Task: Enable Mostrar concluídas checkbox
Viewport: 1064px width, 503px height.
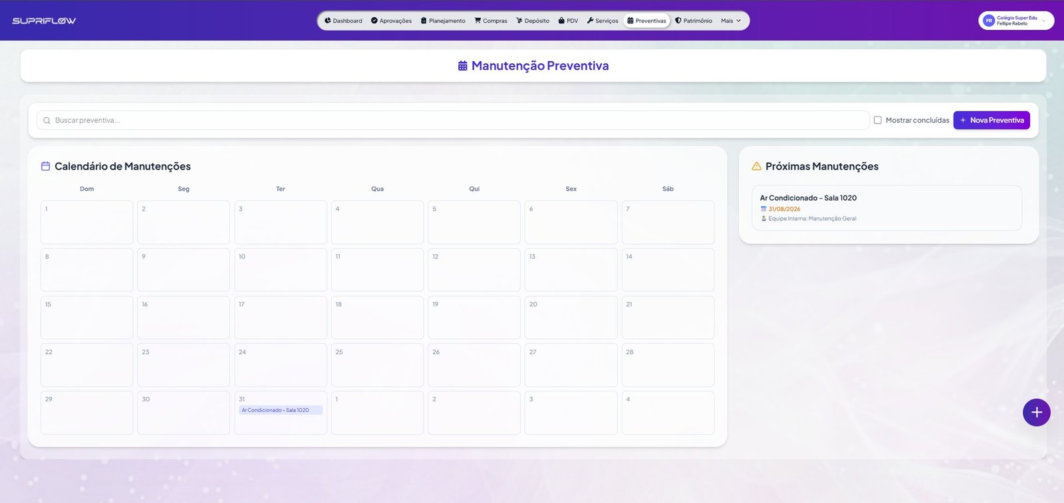Action: tap(878, 120)
